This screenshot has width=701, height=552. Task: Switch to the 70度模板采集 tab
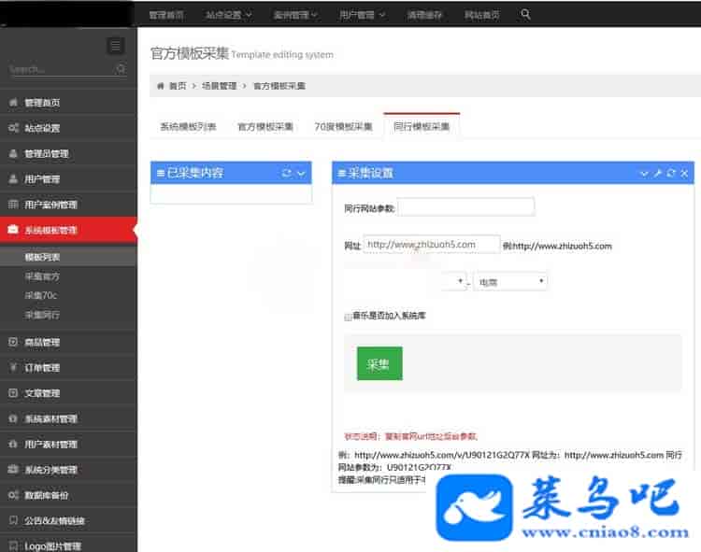pyautogui.click(x=343, y=126)
